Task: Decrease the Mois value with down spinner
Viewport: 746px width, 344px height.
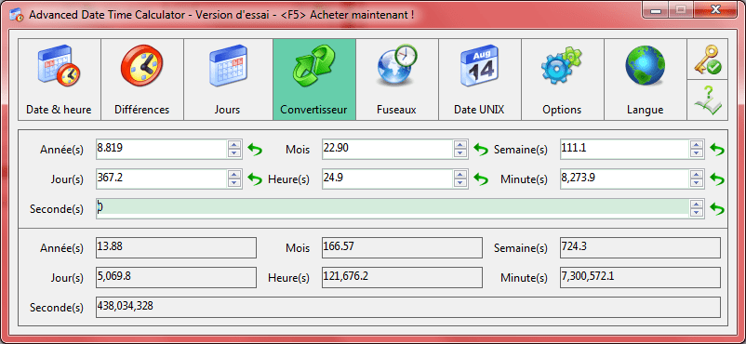Action: 460,153
